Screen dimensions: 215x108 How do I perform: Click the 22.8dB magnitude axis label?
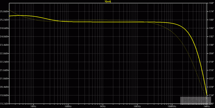tap(4, 53)
